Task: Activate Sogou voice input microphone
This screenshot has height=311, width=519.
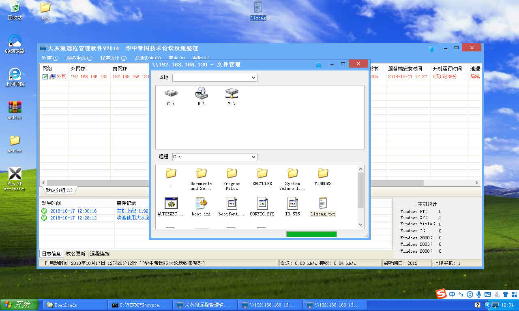Action: click(479, 294)
